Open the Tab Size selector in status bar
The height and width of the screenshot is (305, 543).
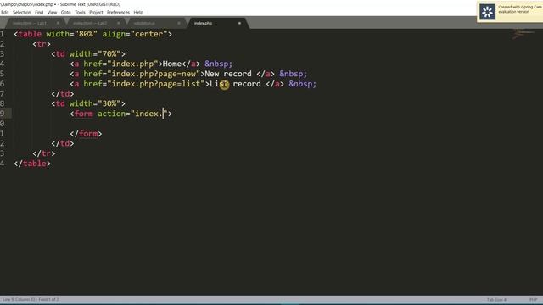click(496, 299)
